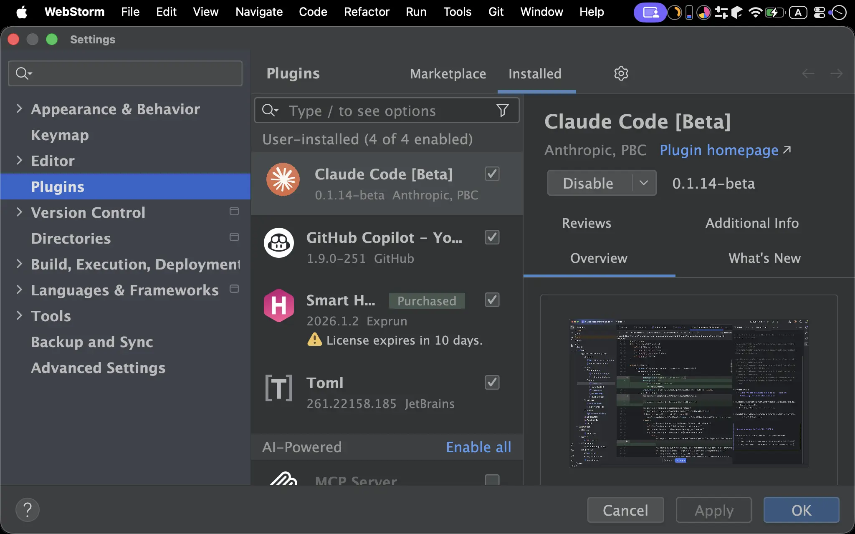
Task: Expand Build, Execution, Deployment node
Action: [19, 264]
